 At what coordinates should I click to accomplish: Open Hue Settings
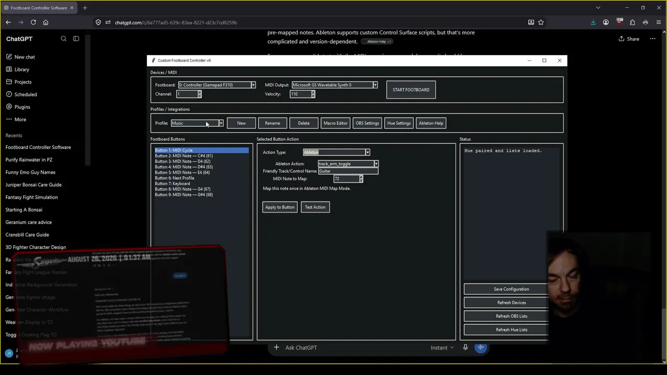pyautogui.click(x=399, y=123)
